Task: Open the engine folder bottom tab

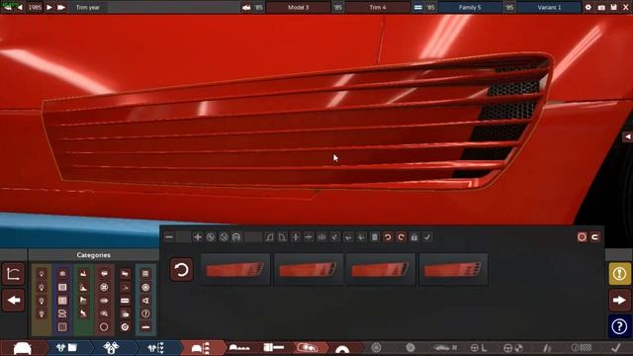Action: [67, 348]
